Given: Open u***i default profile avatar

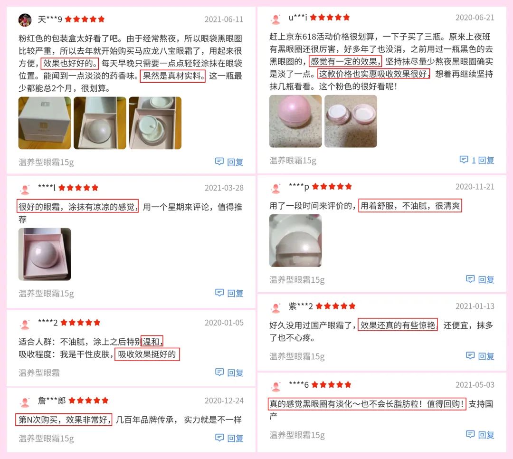Looking at the screenshot, I should 276,19.
